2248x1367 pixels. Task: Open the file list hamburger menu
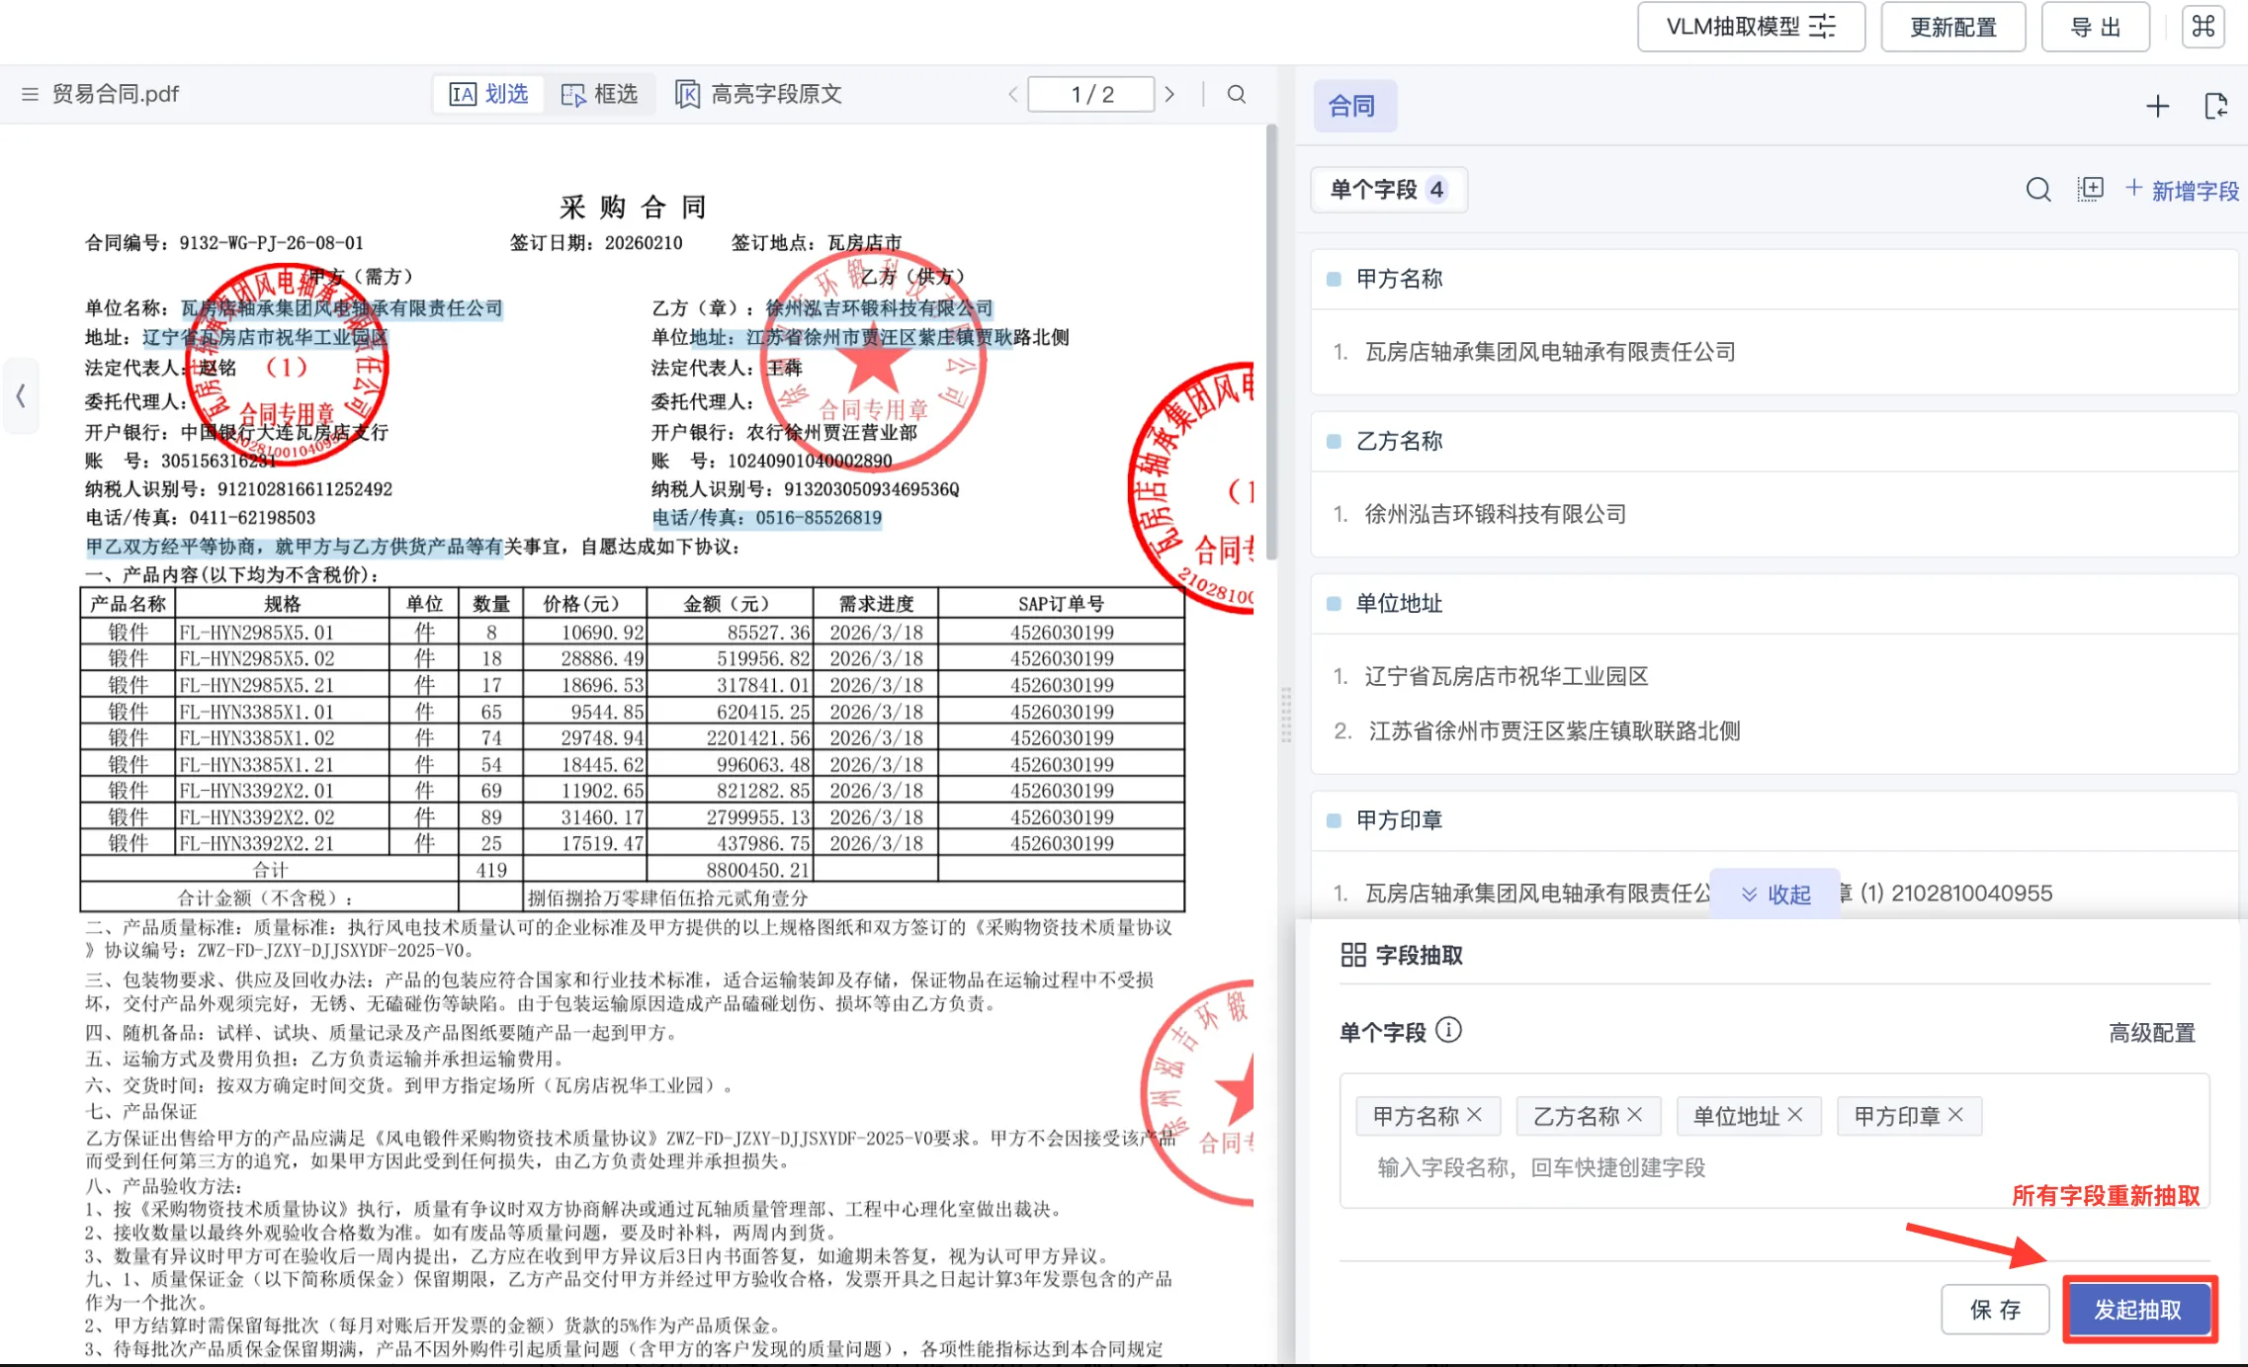click(30, 94)
